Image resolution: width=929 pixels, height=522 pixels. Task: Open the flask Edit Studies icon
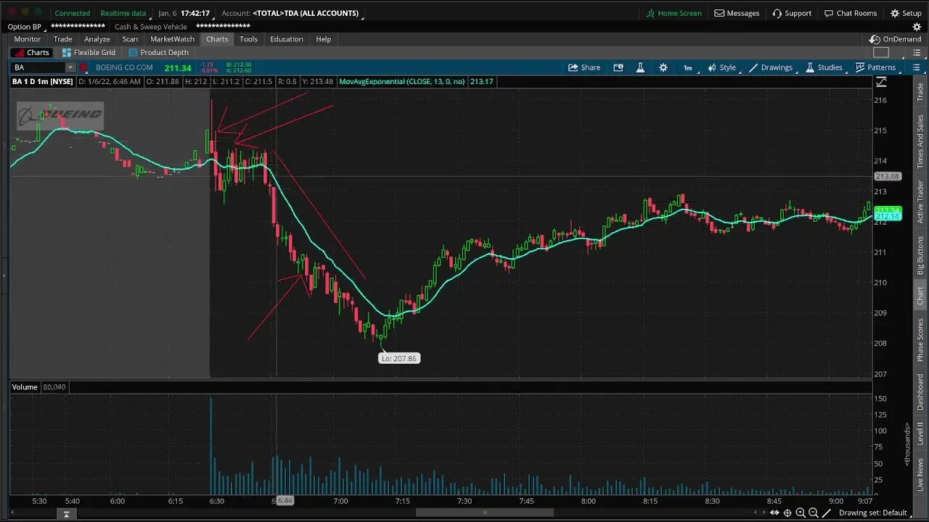coord(640,67)
